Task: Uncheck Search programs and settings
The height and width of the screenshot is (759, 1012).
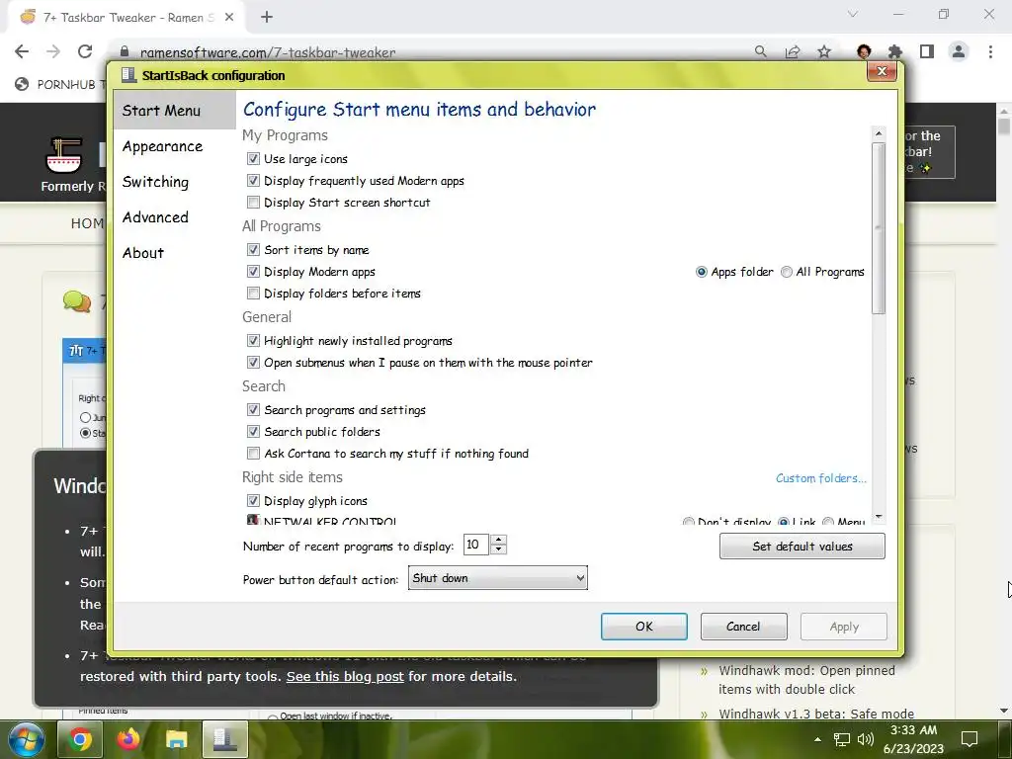Action: (253, 410)
